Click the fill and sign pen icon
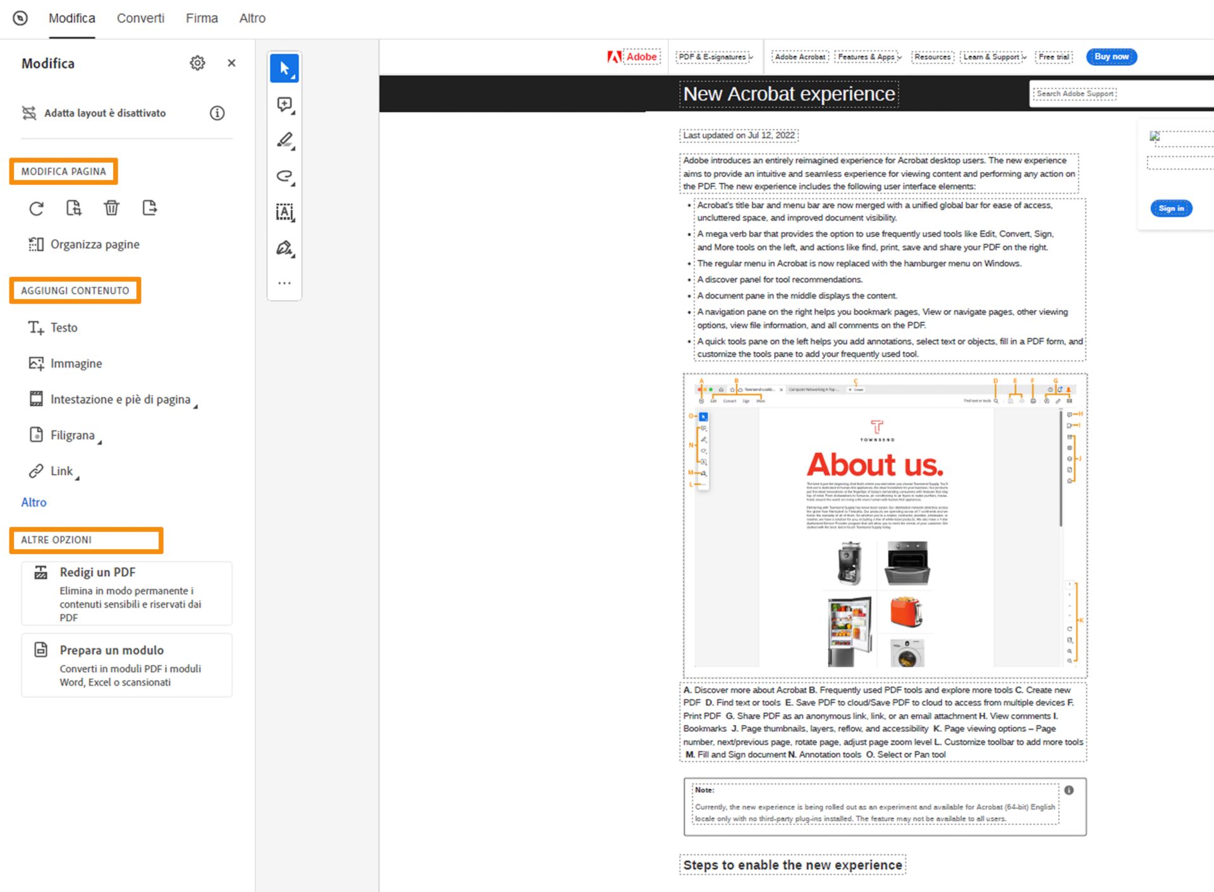Screen dimensions: 1214x892 pyautogui.click(x=285, y=248)
